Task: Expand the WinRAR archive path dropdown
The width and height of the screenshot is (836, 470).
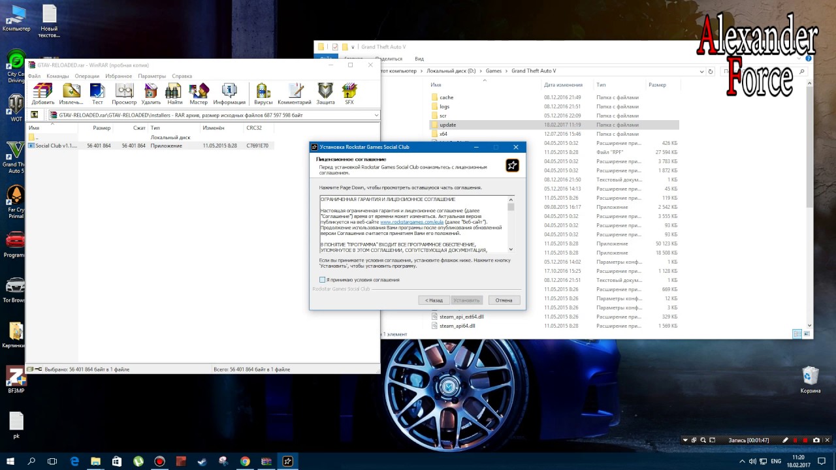Action: (x=376, y=115)
